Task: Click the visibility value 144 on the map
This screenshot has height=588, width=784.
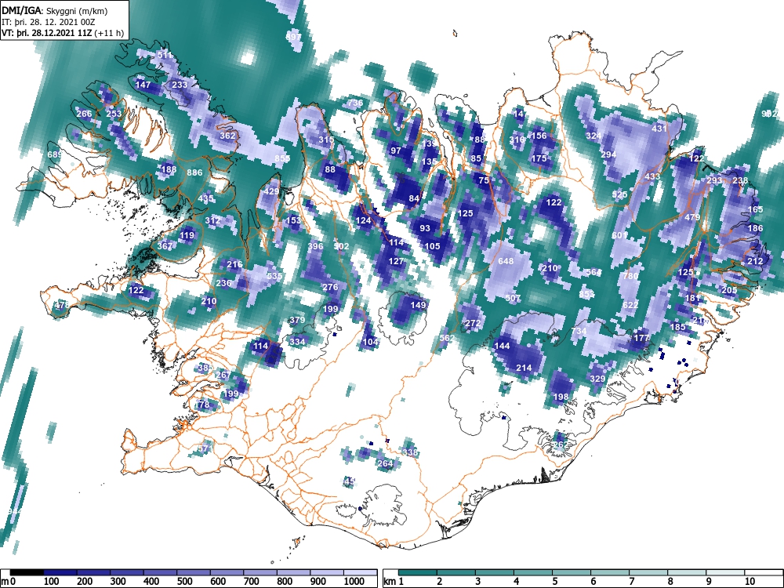Action: click(x=502, y=346)
